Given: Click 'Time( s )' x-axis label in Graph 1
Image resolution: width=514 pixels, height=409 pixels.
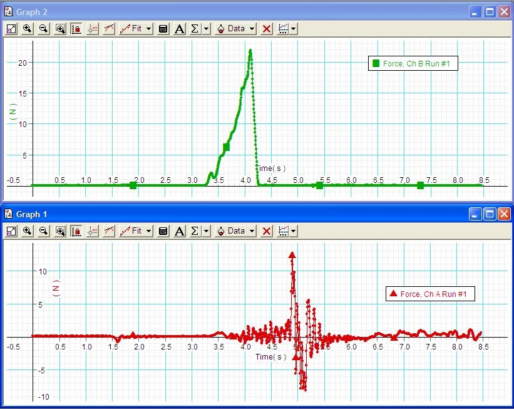Looking at the screenshot, I should pos(270,357).
